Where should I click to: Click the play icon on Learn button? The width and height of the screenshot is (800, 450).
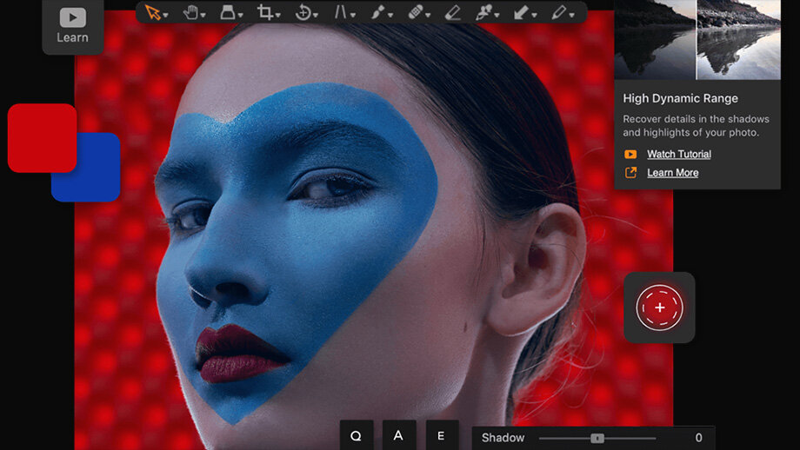[72, 17]
